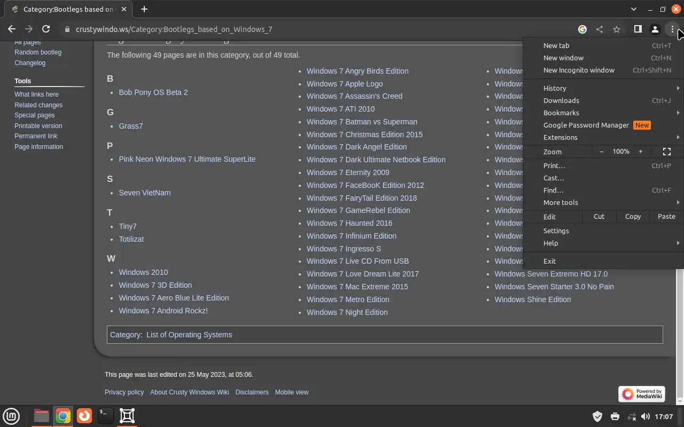Click the Paste button in the Edit row
Screen dimensions: 684x427
tap(666, 217)
